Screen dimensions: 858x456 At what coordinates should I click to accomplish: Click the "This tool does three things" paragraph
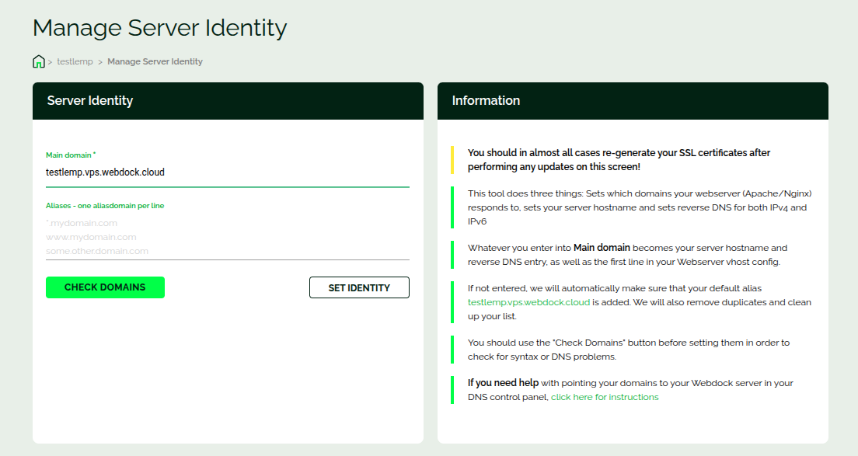point(639,207)
